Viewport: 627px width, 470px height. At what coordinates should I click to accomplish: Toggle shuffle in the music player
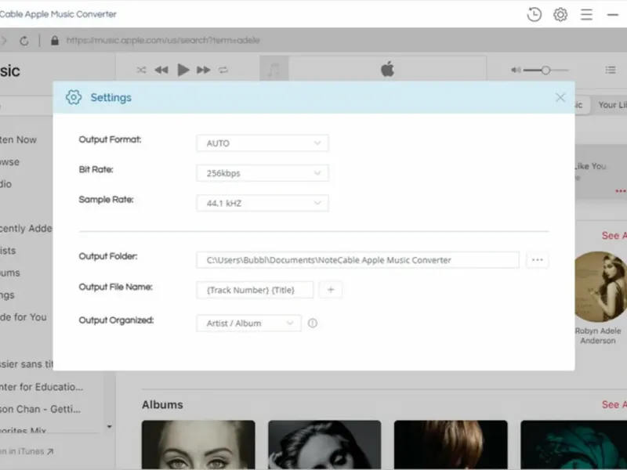[x=141, y=70]
